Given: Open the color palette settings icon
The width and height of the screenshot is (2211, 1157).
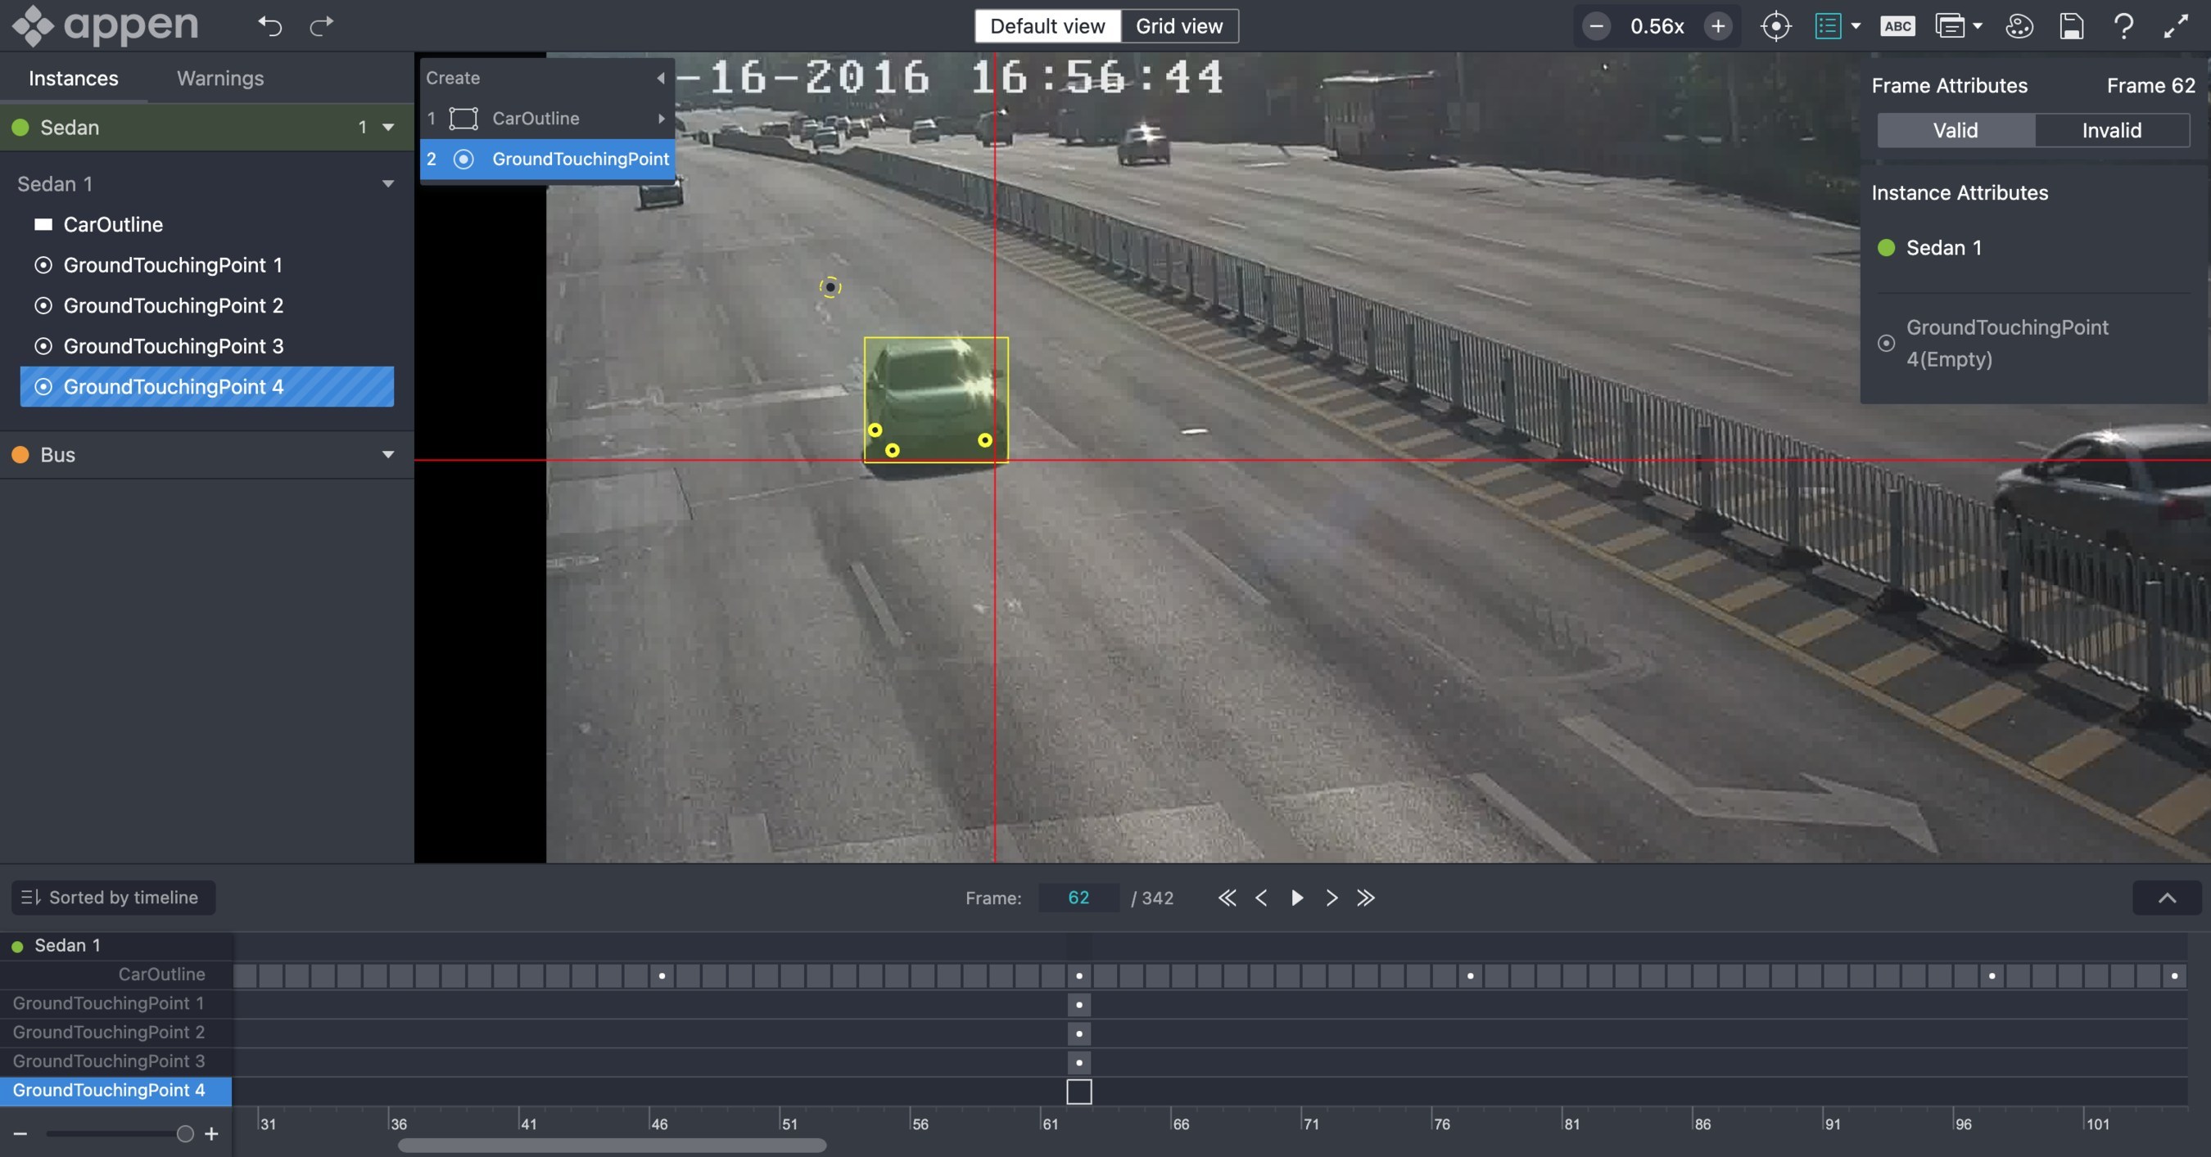Looking at the screenshot, I should pos(2019,26).
